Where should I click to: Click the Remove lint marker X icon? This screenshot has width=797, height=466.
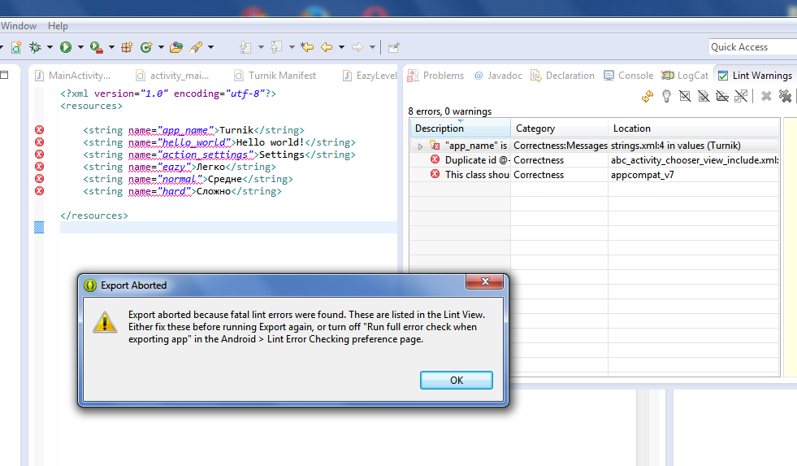(x=766, y=96)
